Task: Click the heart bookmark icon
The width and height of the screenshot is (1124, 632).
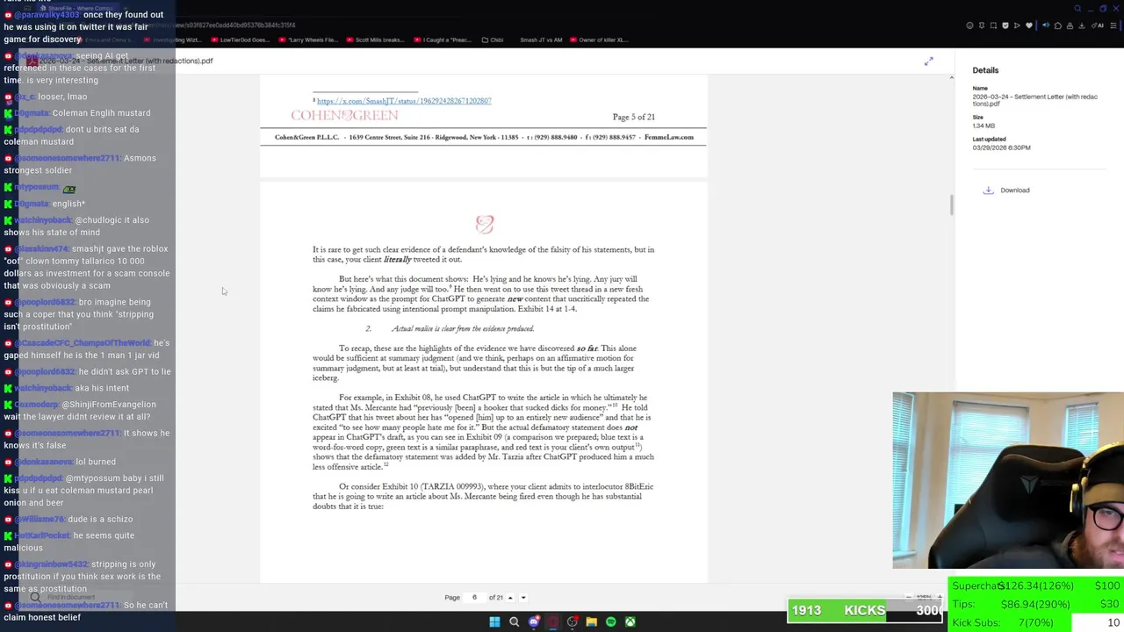Action: pyautogui.click(x=1029, y=25)
